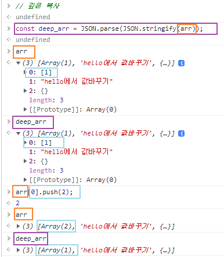The width and height of the screenshot is (224, 257).
Task: Expand the collapsed bottom result starting with Array(1)
Action: click(19, 250)
